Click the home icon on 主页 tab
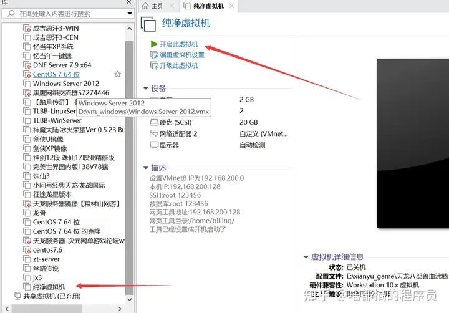The width and height of the screenshot is (449, 313). pos(145,6)
